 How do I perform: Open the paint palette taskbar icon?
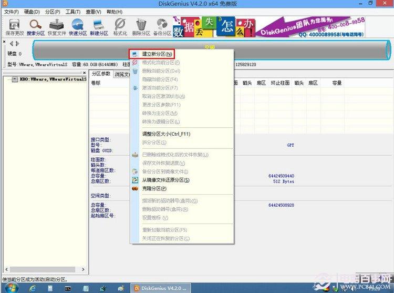tap(121, 289)
